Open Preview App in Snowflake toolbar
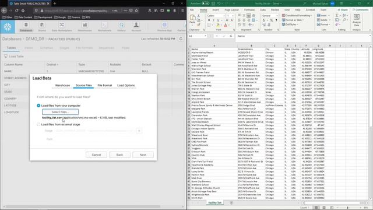This screenshot has height=210, width=373. [x=164, y=27]
